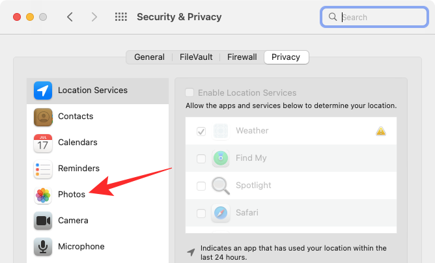Tick the Safari location checkbox
This screenshot has width=435, height=263.
(x=201, y=213)
